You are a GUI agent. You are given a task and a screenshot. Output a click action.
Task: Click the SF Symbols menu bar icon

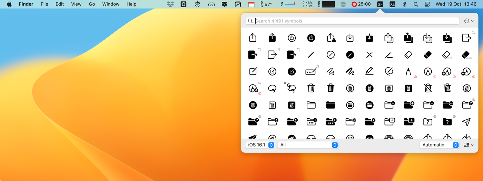(380, 4)
